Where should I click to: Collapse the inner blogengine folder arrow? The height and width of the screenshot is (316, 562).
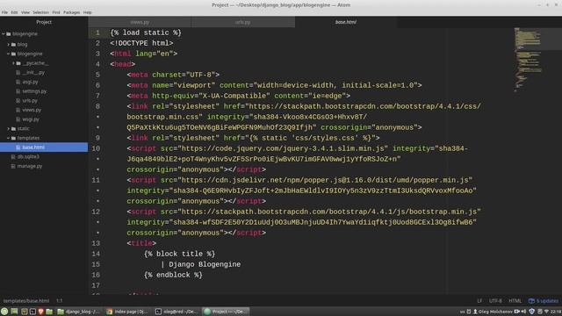[x=9, y=54]
